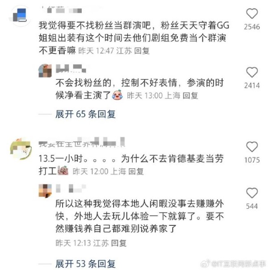Image resolution: width=268 pixels, height=270 pixels.
Task: Open avatar of the 不会找粉丝的 replier
Action: [45, 71]
